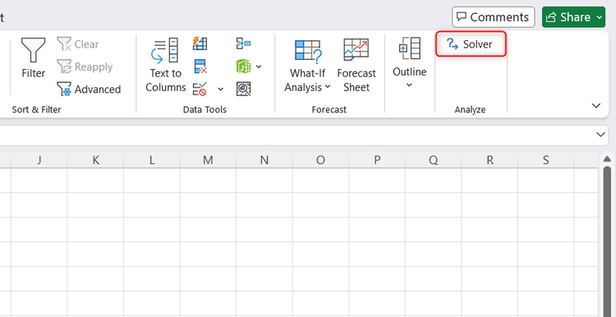This screenshot has width=616, height=317.
Task: Open Data Validation tool
Action: coord(200,90)
